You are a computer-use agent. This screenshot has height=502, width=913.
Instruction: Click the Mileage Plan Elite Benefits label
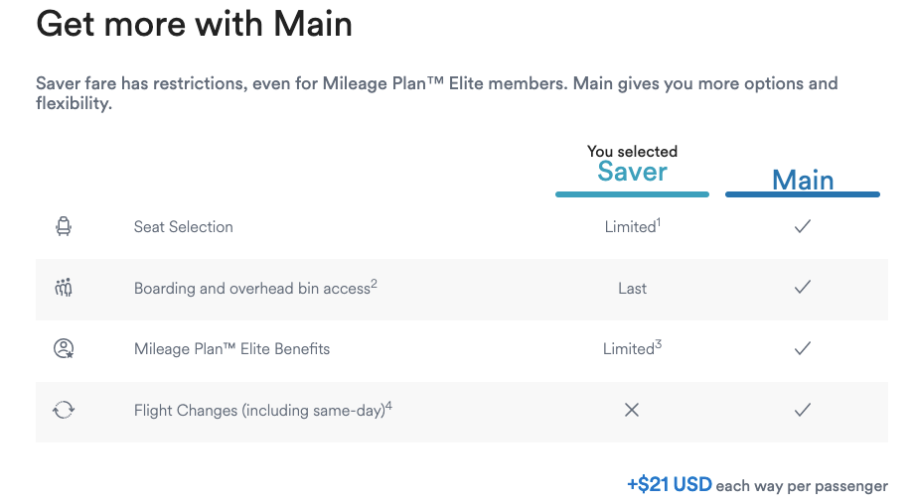(231, 349)
